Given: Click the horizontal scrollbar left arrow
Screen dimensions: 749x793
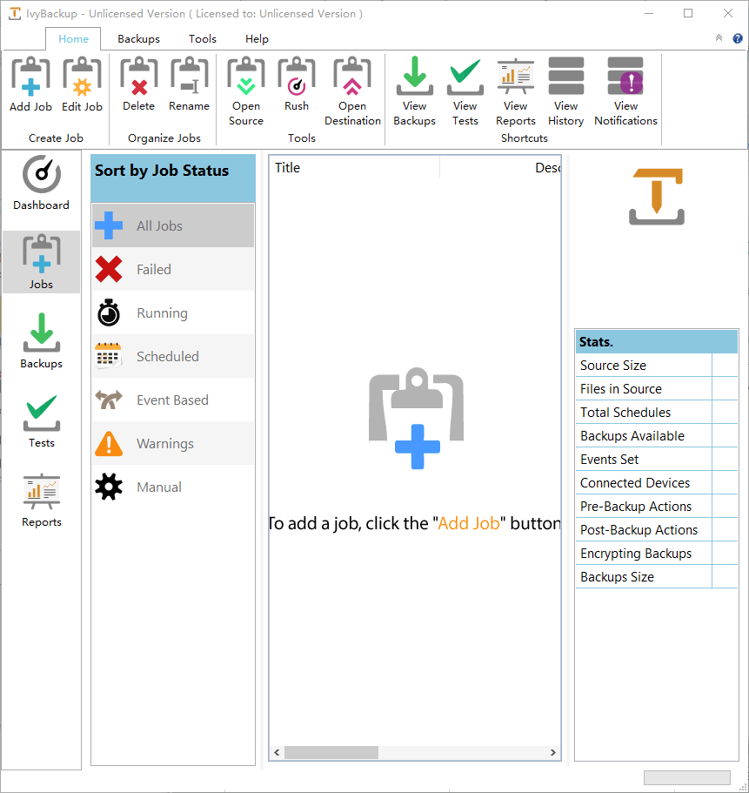Looking at the screenshot, I should [277, 753].
